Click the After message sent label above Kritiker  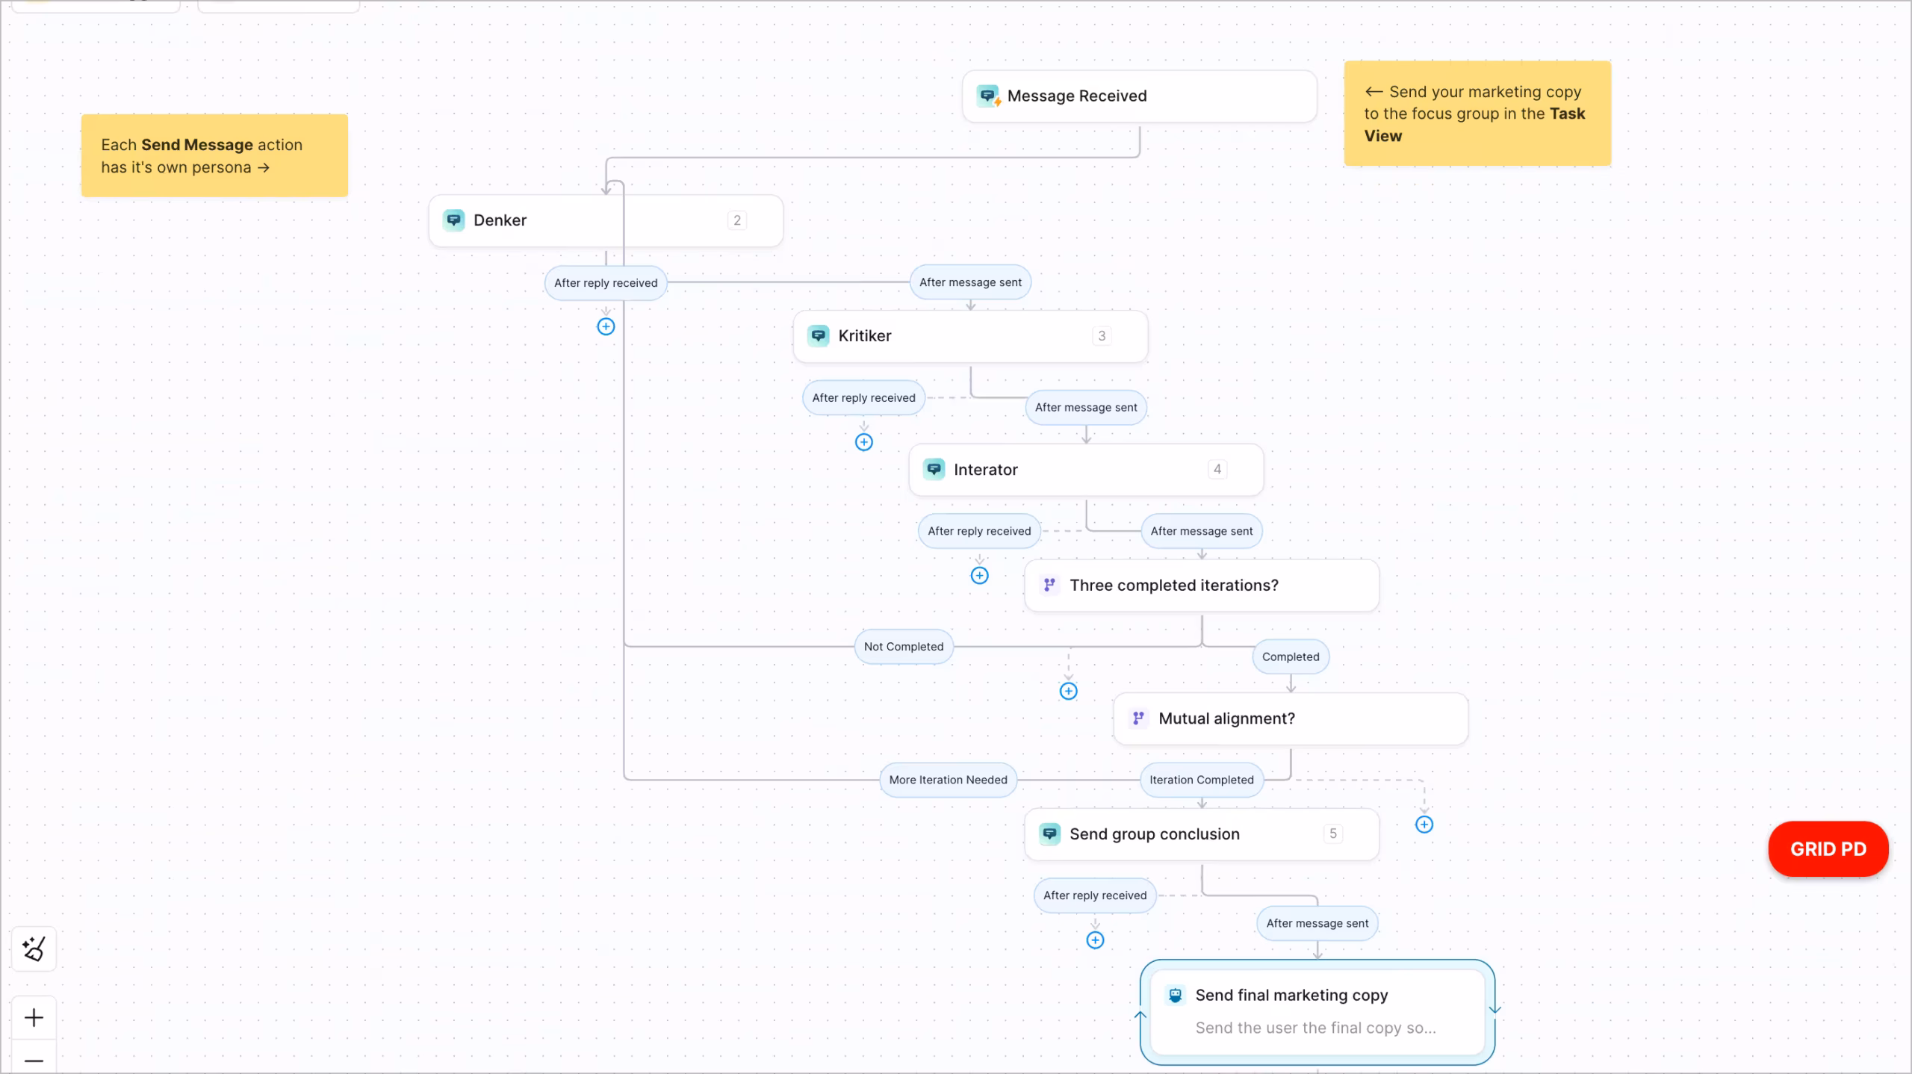pyautogui.click(x=970, y=282)
